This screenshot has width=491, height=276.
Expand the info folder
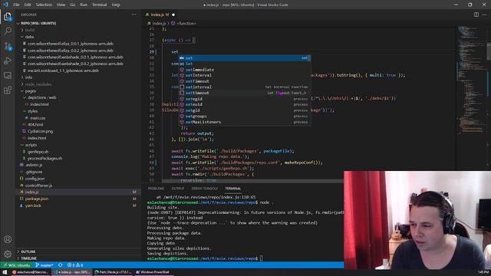(x=29, y=77)
